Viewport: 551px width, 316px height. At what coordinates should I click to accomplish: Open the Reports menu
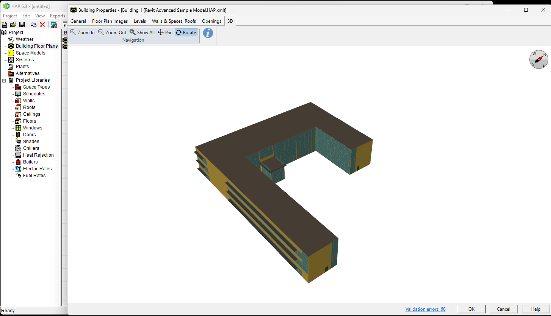tap(58, 16)
